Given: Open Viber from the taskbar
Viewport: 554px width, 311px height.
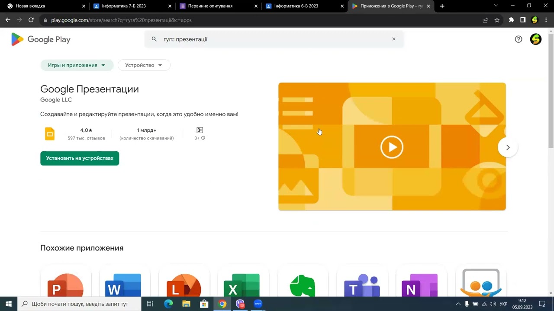Looking at the screenshot, I should [x=240, y=304].
